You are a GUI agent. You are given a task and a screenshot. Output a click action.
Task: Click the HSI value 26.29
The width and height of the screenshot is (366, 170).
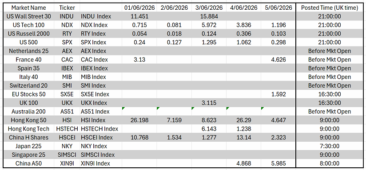click(244, 120)
